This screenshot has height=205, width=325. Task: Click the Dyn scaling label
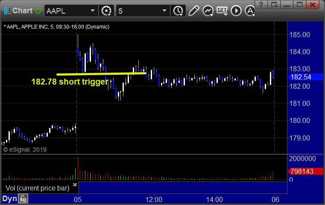pyautogui.click(x=9, y=199)
